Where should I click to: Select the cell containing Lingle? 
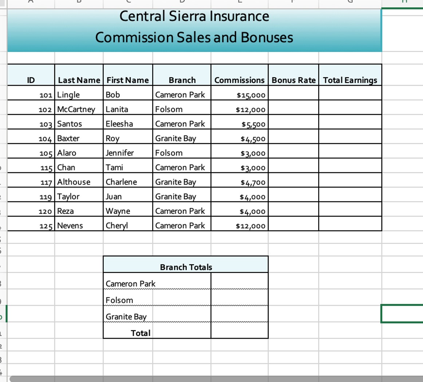coord(78,95)
